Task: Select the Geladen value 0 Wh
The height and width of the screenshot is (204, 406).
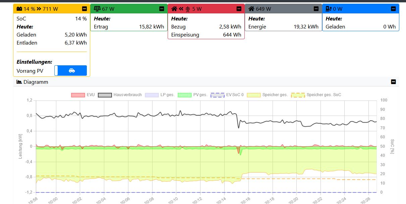Action: (x=390, y=27)
